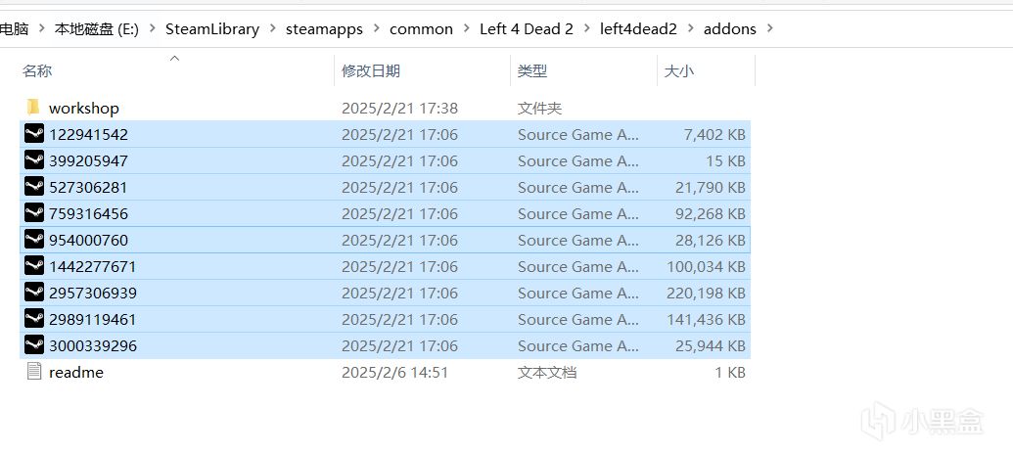This screenshot has width=1013, height=453.
Task: Click the Steam icon of file 122941542
Action: pos(34,134)
